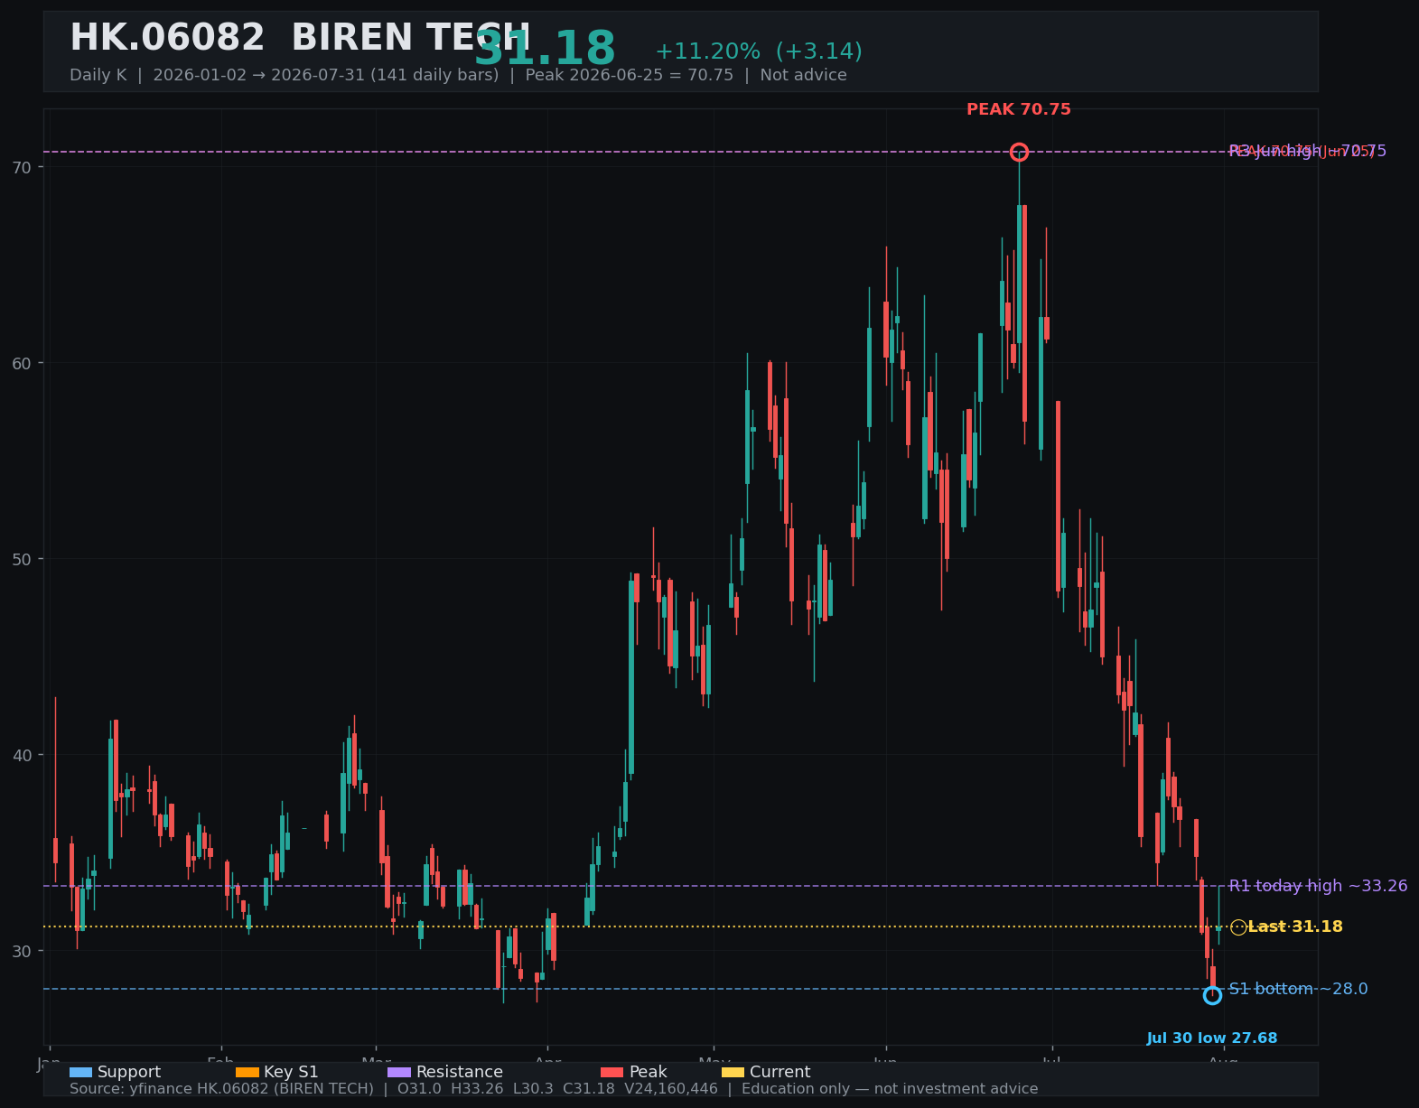Click the 50 tick on the price axis
The width and height of the screenshot is (1419, 1108).
[22, 560]
